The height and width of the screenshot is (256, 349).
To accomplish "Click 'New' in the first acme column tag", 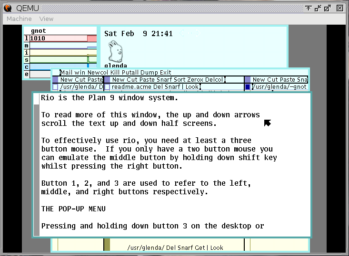I will [67, 79].
